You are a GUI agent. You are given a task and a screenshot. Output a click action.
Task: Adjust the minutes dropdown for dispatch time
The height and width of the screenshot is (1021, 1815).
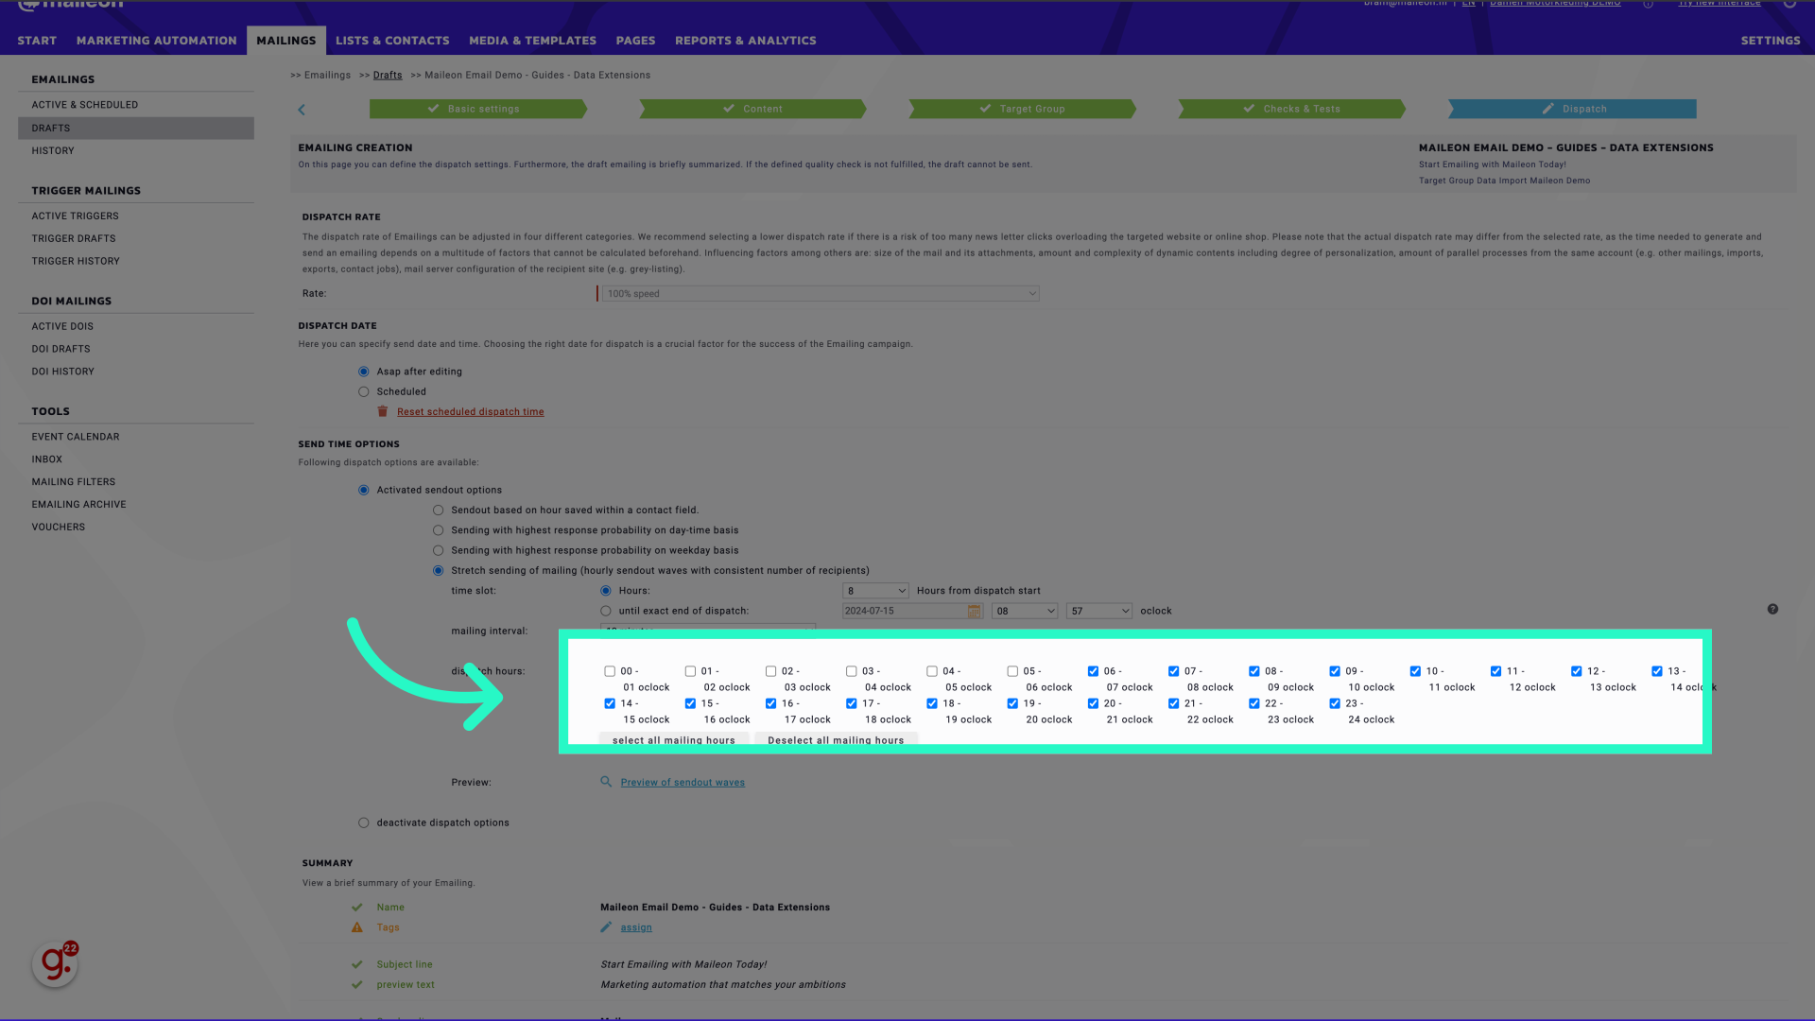click(x=1097, y=611)
